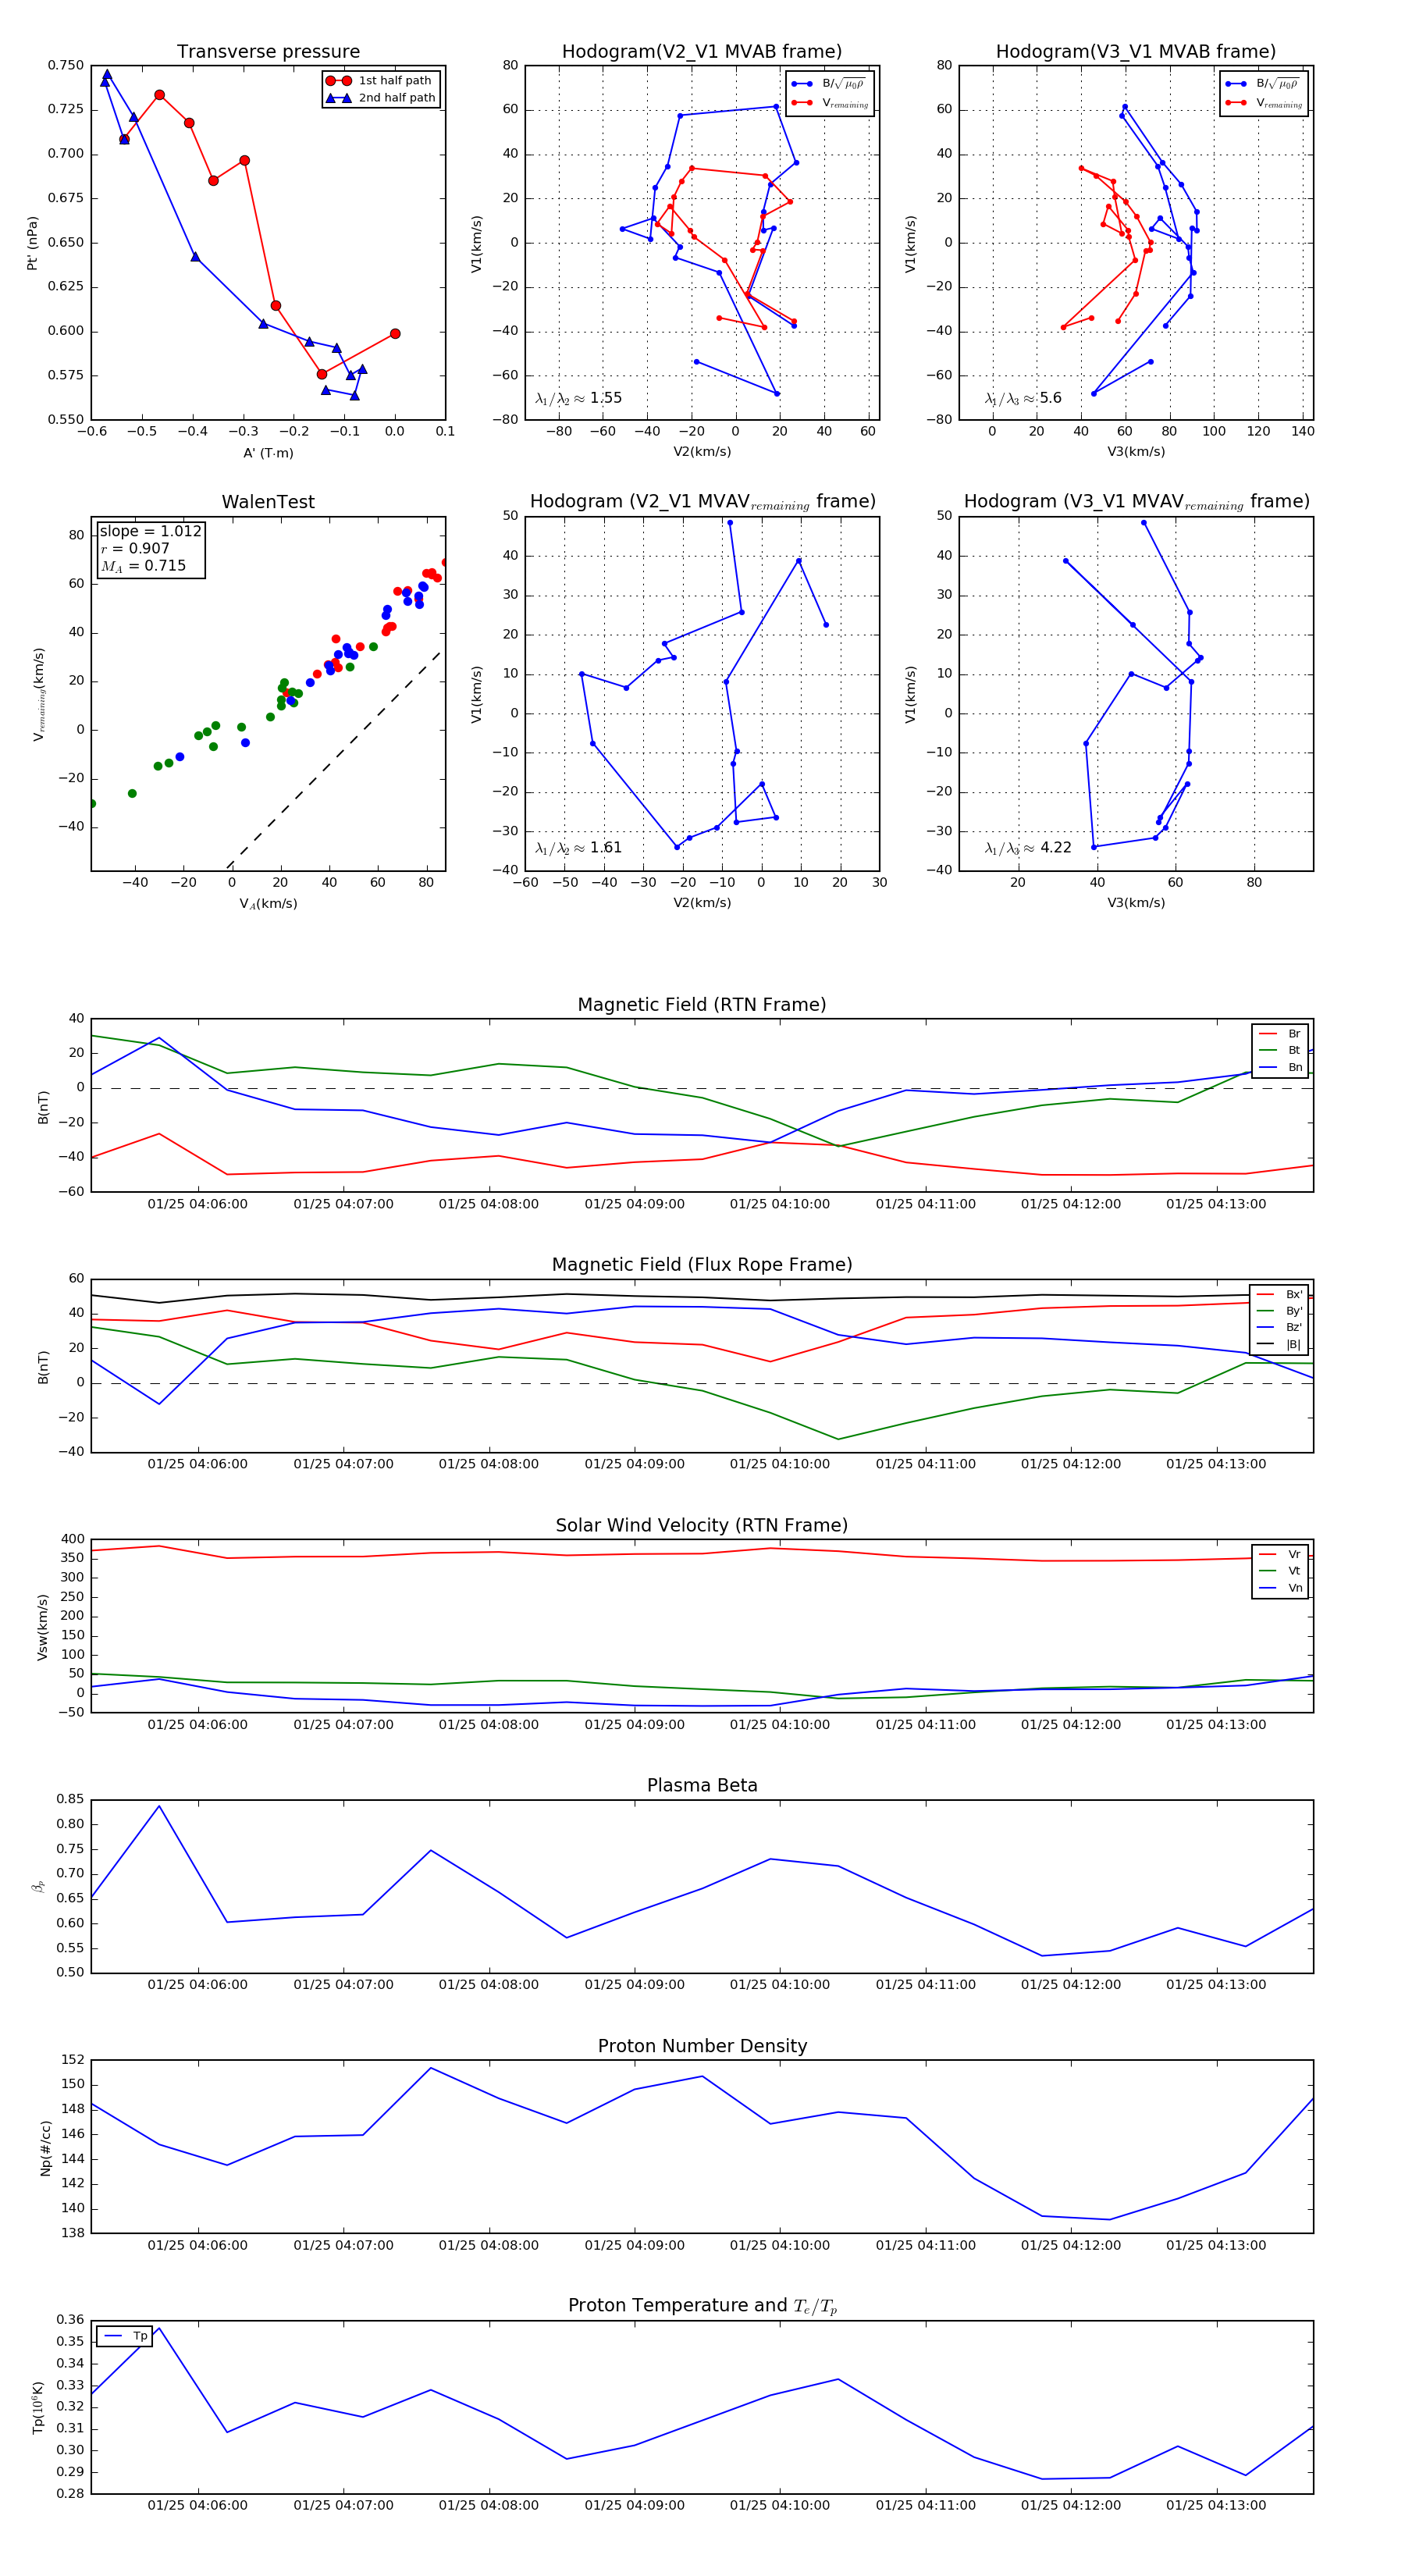The width and height of the screenshot is (1405, 2576).
Task: Click the 0.750 tick on Transverse pressure y-axis
Action: (x=66, y=65)
